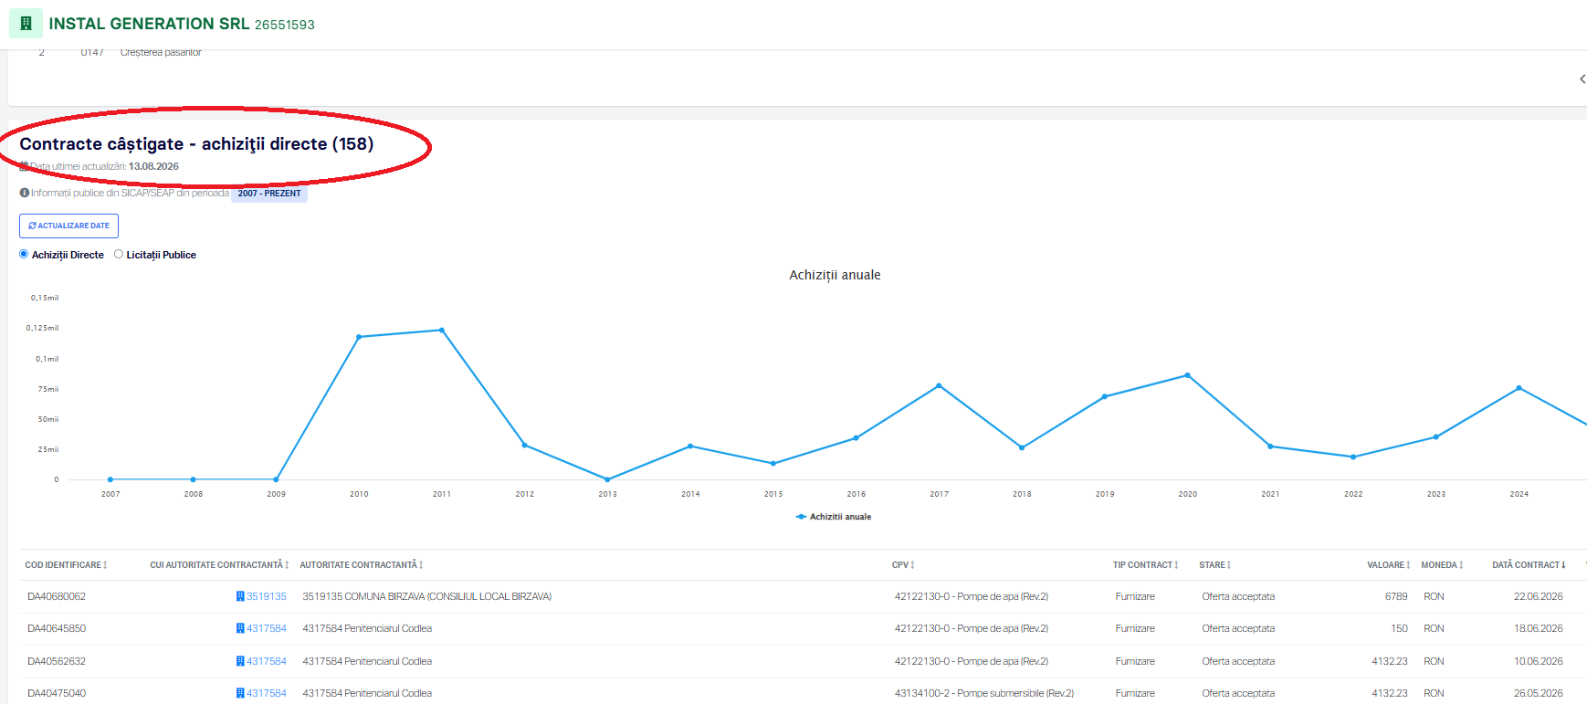Click the 2011 data point on chart
Screen dimensions: 1587x704
coord(442,330)
